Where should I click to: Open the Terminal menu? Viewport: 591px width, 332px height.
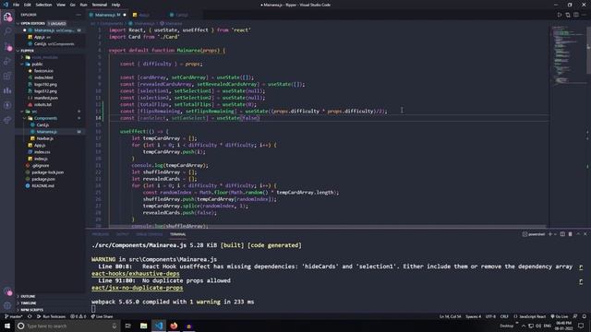[100, 5]
